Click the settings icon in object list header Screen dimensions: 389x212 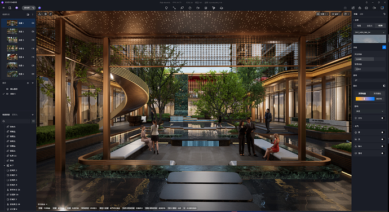(33, 114)
